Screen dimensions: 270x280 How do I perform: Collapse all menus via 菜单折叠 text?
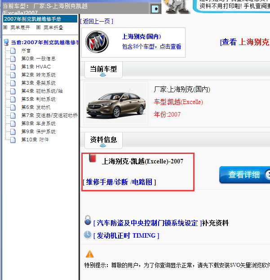tap(53, 27)
